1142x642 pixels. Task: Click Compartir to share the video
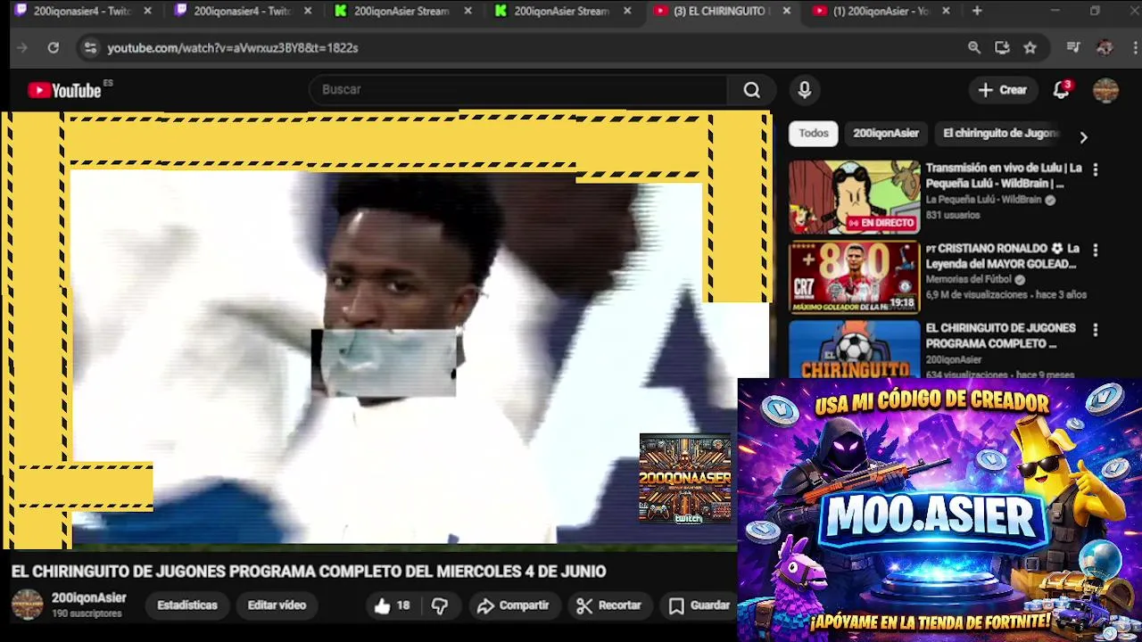(513, 606)
